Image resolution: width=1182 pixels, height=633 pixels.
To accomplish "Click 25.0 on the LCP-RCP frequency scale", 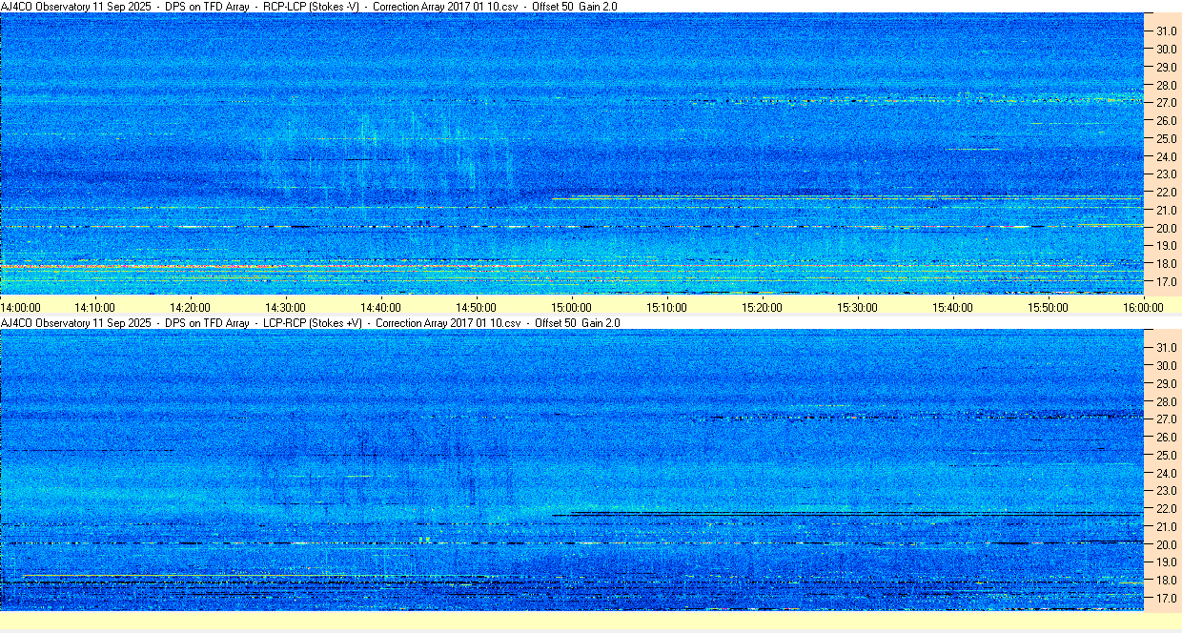I will (1167, 455).
